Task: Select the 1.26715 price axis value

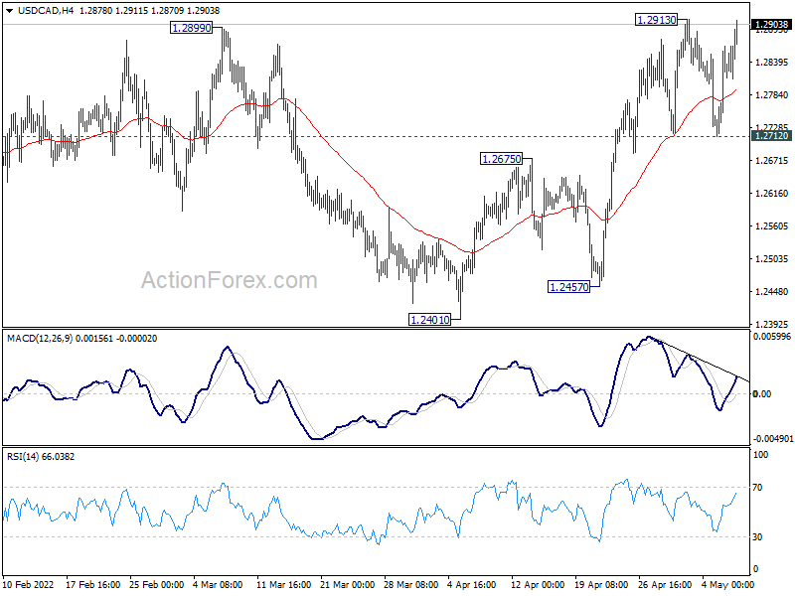Action: pyautogui.click(x=772, y=161)
